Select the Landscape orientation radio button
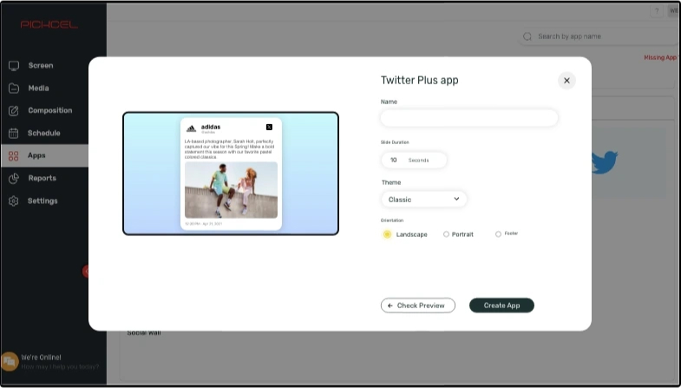The image size is (681, 388). click(x=387, y=234)
